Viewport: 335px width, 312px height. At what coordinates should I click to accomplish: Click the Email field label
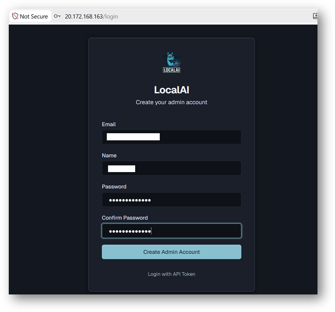point(109,124)
